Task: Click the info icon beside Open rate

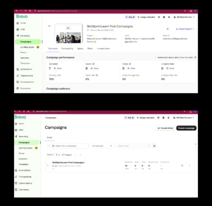Action: [x=97, y=75]
